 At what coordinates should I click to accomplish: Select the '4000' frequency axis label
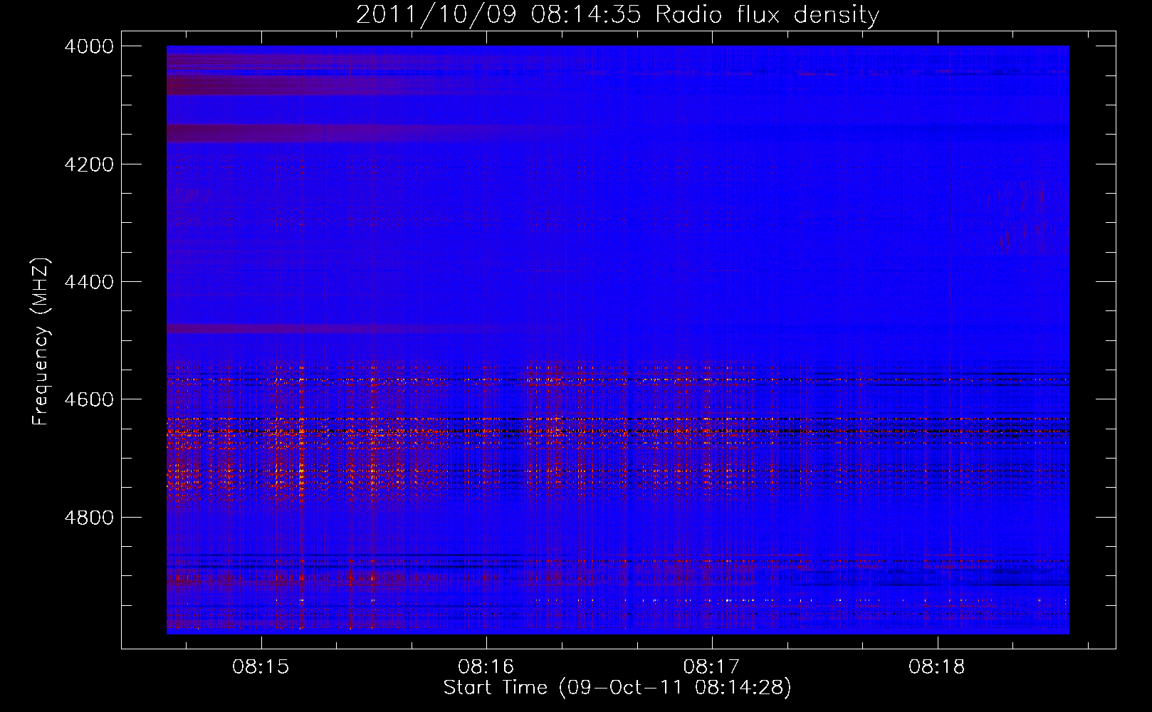coord(89,46)
